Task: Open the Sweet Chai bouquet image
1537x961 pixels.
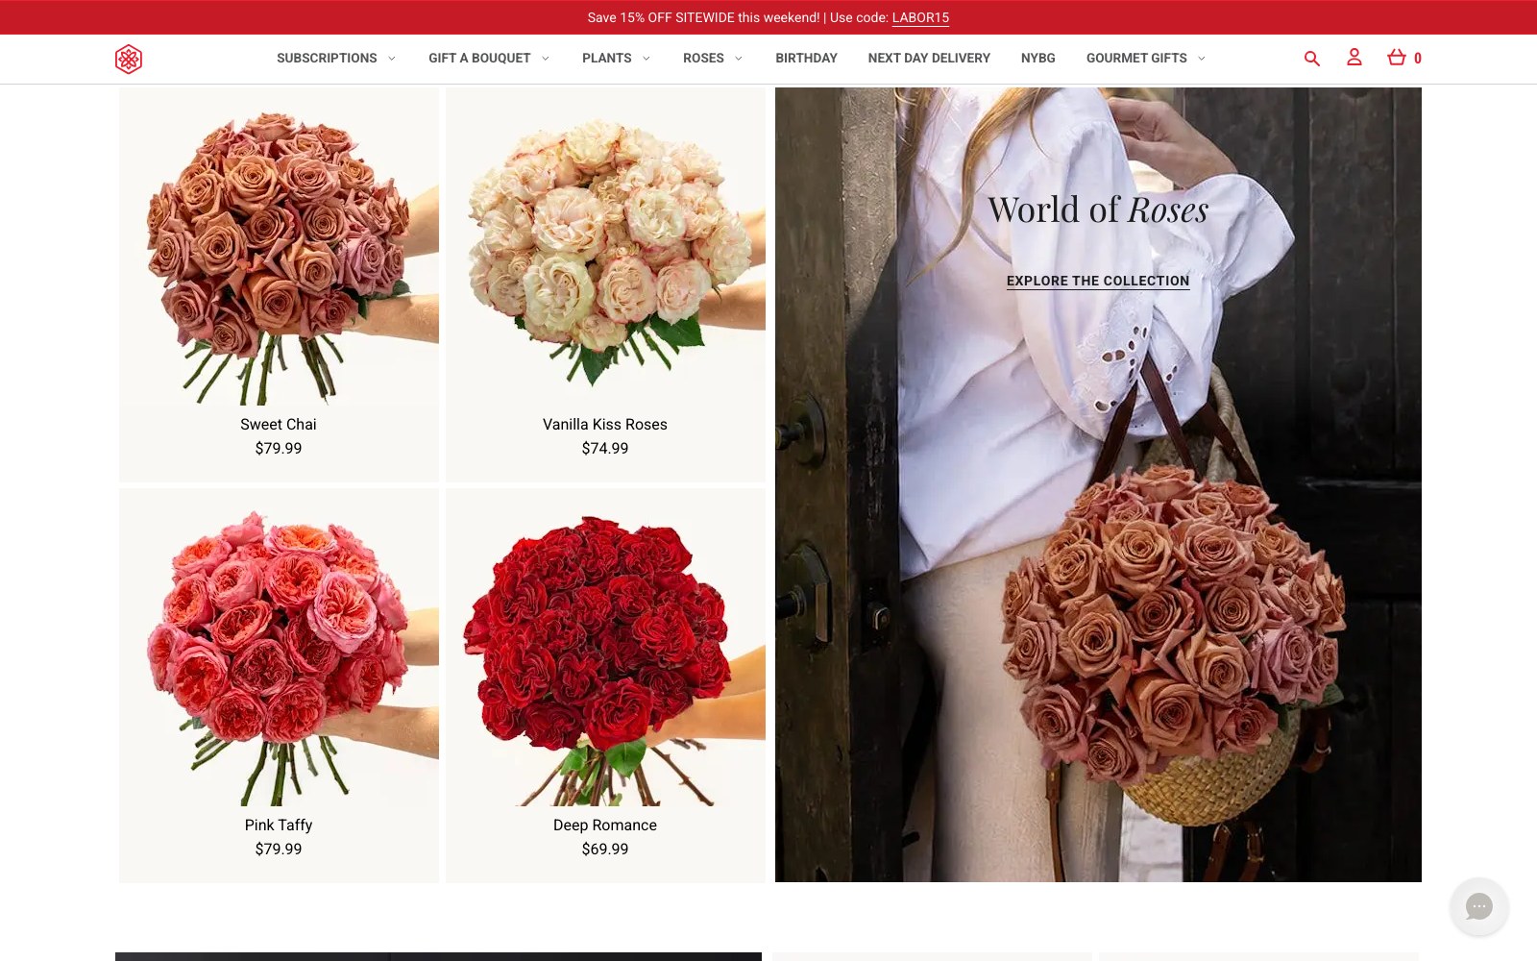Action: click(279, 247)
